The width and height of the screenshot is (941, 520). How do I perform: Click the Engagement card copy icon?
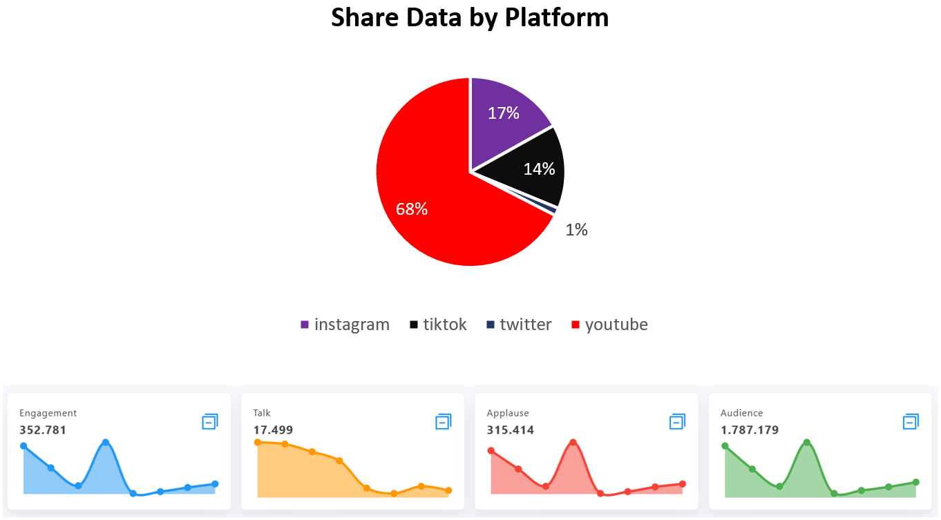(x=210, y=421)
